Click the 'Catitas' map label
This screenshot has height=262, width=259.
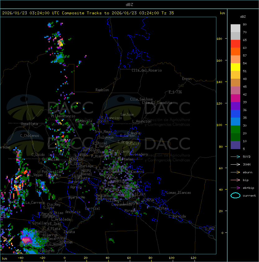[x=162, y=208]
